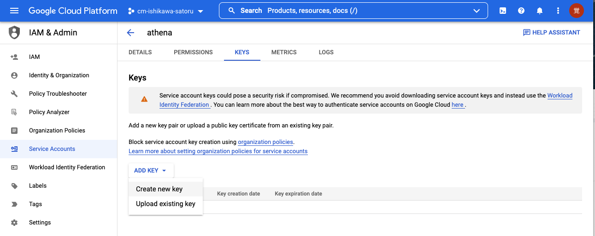Open the help question mark icon

point(521,11)
